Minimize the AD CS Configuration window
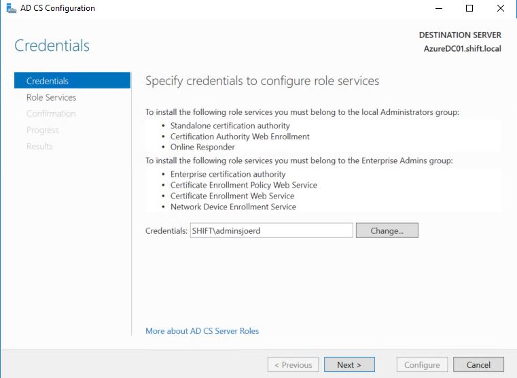This screenshot has width=517, height=378. click(x=437, y=9)
